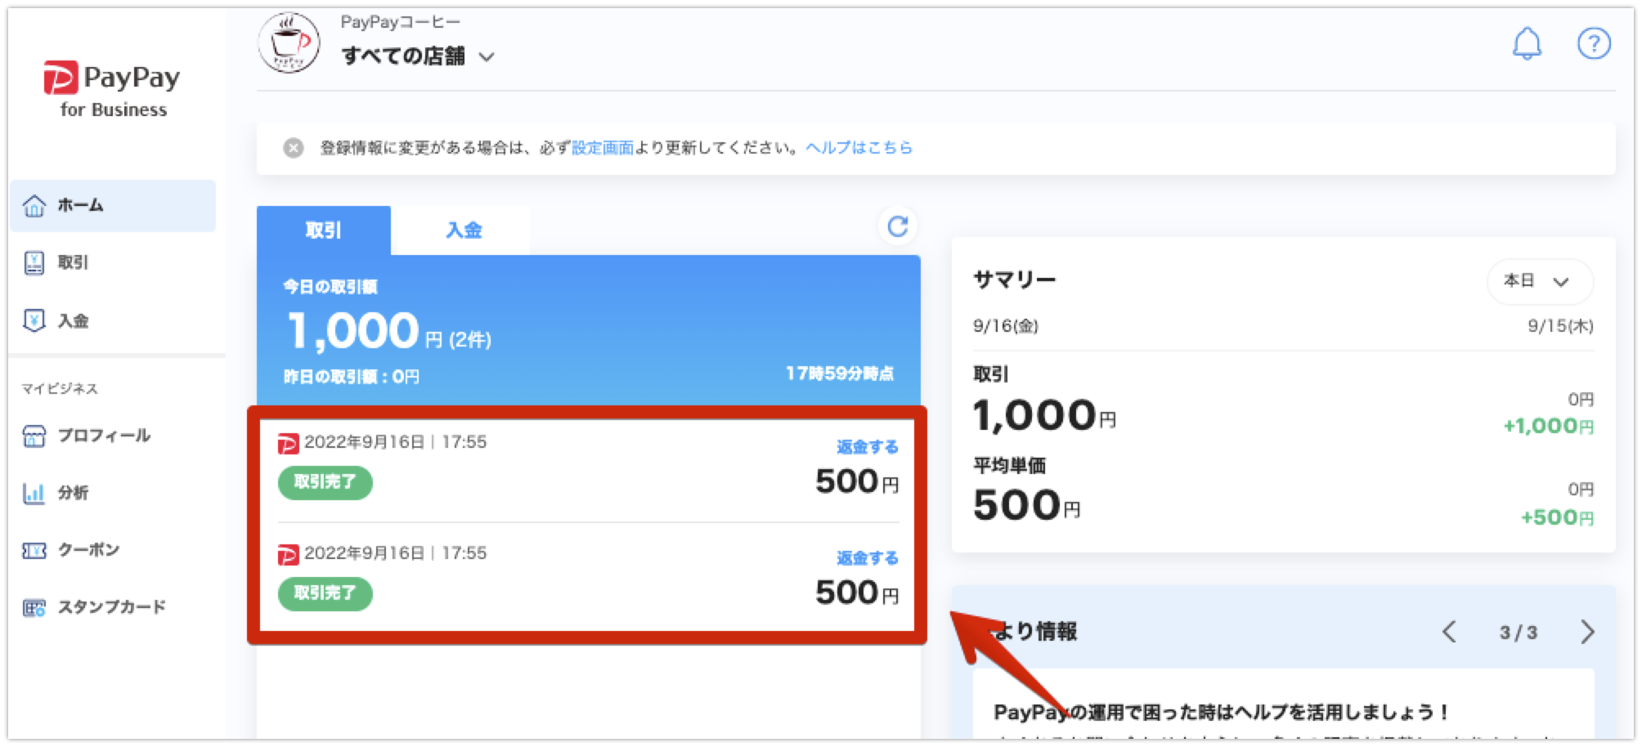This screenshot has width=1642, height=747.
Task: Go to ホーム in the sidebar
Action: tap(113, 205)
